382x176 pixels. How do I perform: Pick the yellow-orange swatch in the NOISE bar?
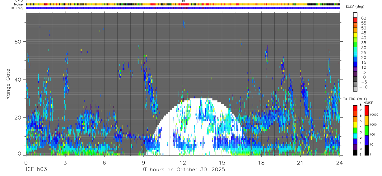tap(367, 120)
